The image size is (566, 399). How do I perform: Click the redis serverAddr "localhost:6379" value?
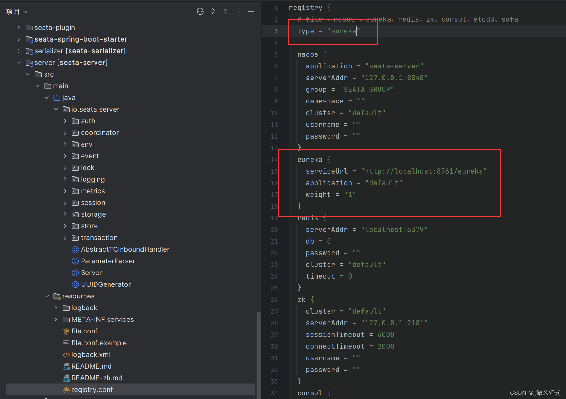click(394, 230)
